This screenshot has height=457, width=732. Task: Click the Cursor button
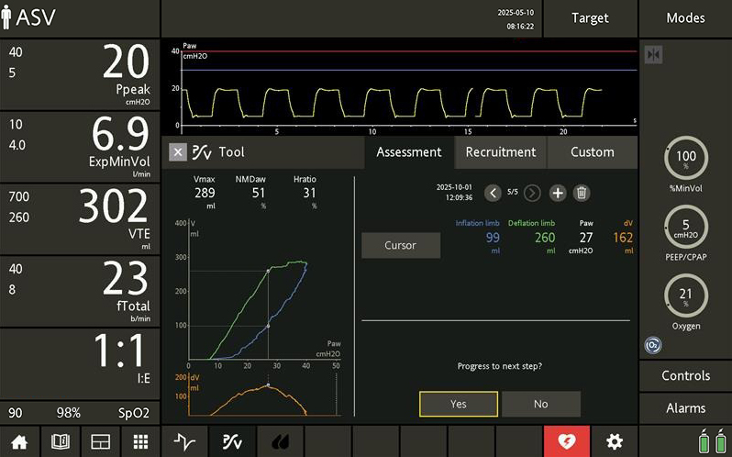point(400,245)
